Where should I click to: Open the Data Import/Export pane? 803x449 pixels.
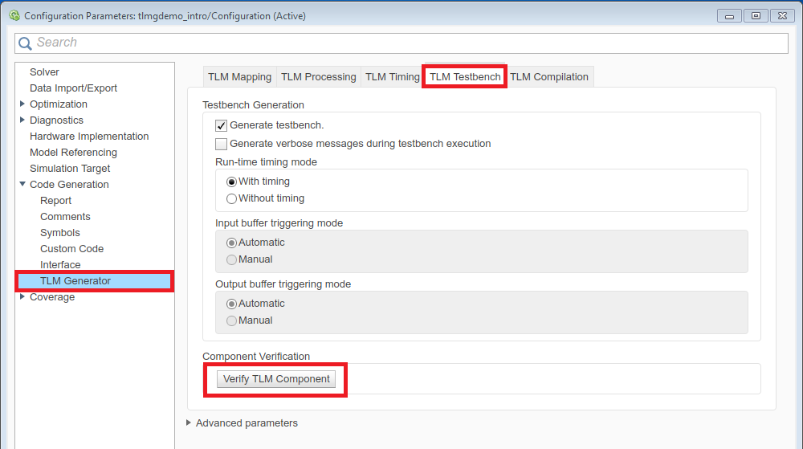[x=73, y=88]
